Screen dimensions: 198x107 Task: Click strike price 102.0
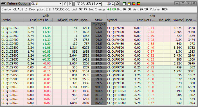(99, 103)
